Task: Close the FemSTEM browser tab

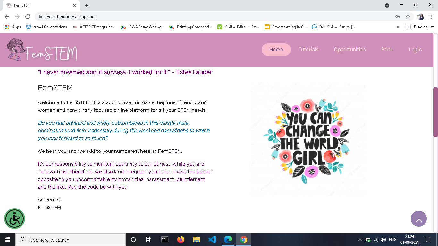Action: tap(74, 5)
